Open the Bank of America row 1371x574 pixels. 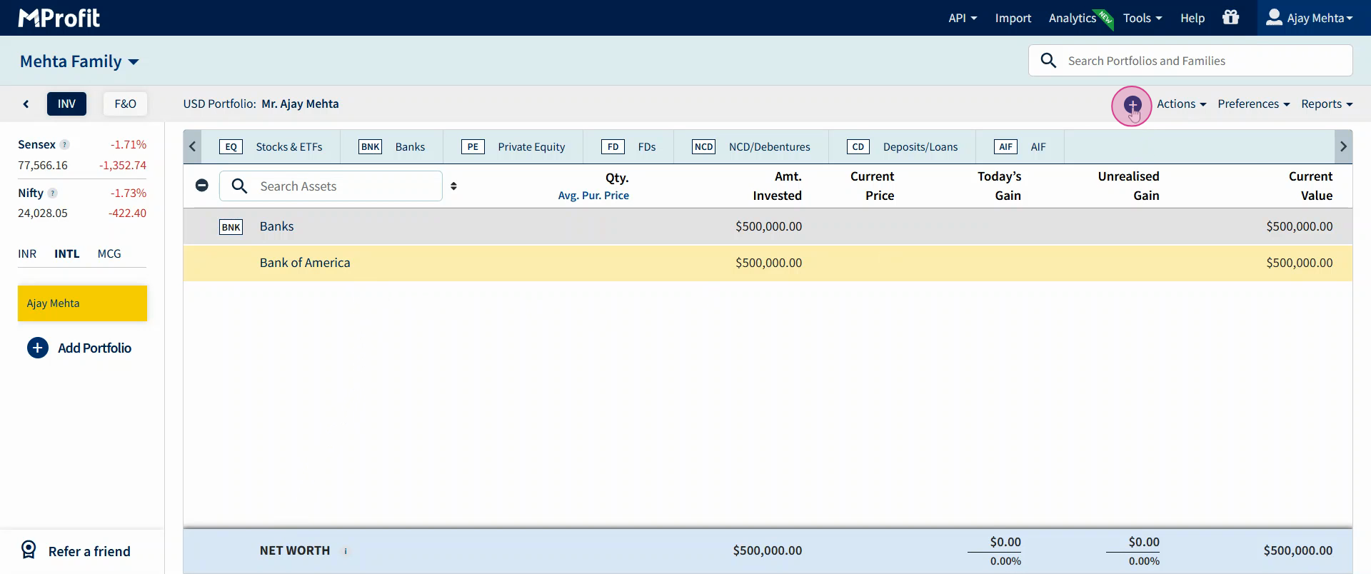(x=305, y=263)
